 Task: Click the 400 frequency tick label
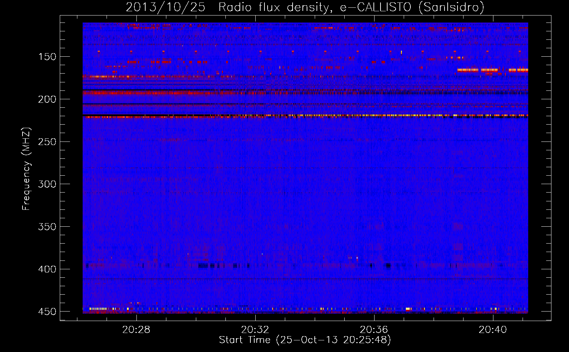47,269
